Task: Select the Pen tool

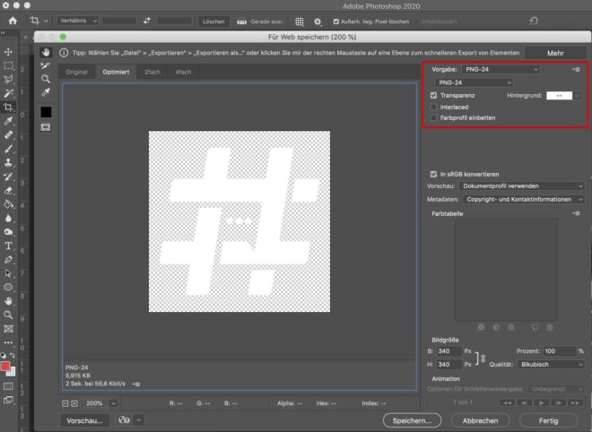Action: click(x=8, y=260)
